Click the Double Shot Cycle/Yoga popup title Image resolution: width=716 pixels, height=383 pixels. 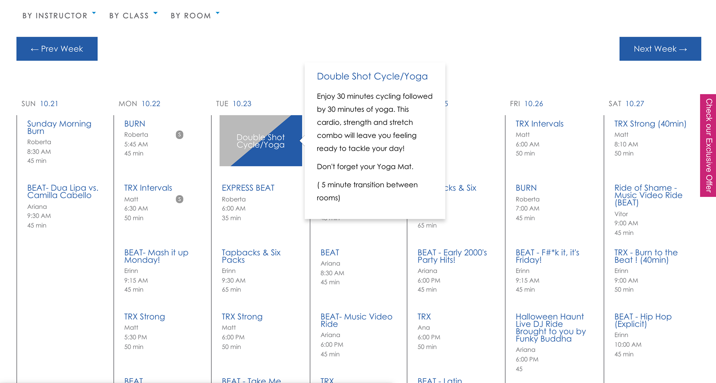pyautogui.click(x=372, y=76)
